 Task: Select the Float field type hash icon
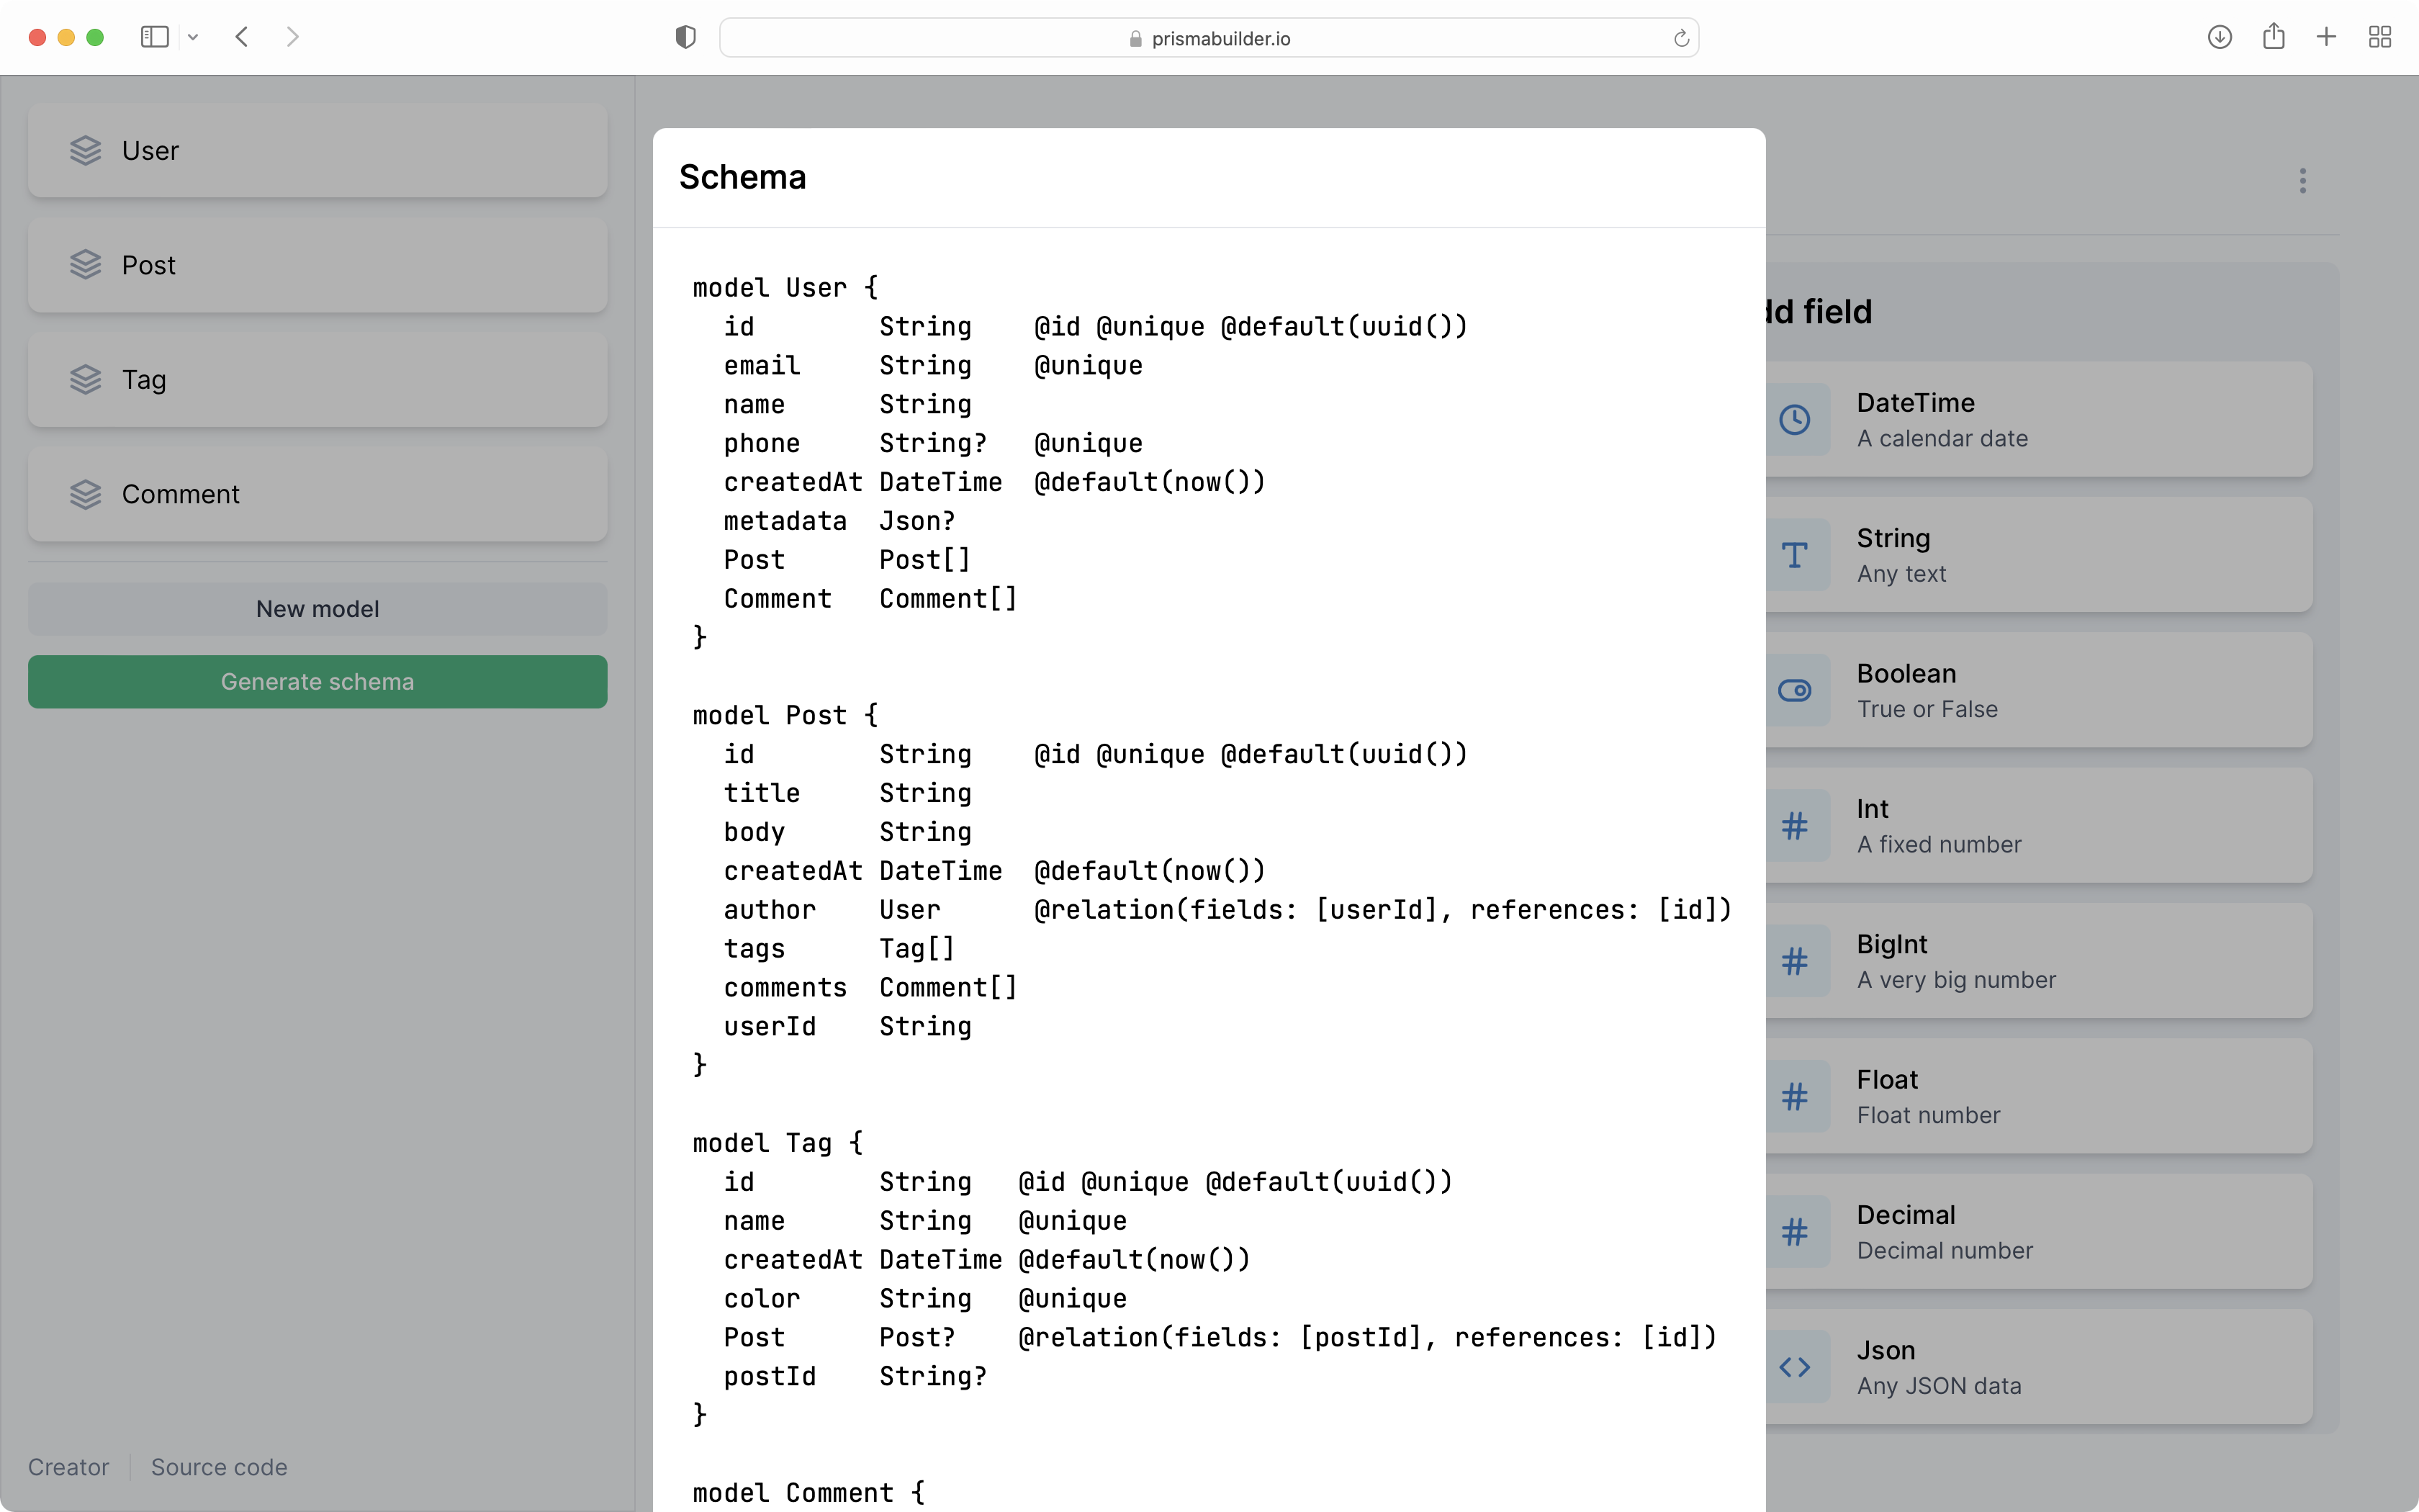click(x=1796, y=1097)
